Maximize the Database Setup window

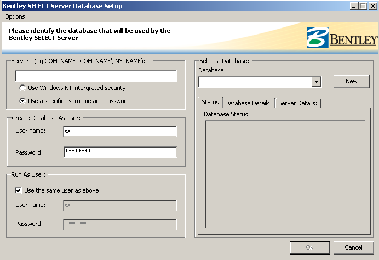tap(363, 6)
